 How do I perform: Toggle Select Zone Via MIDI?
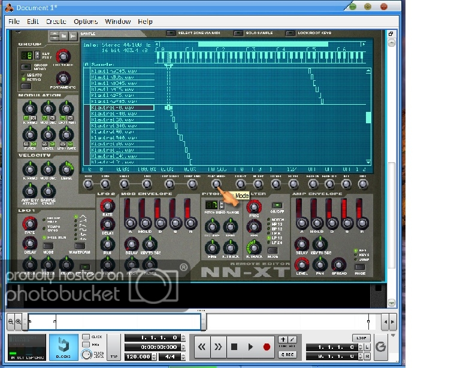click(x=171, y=33)
